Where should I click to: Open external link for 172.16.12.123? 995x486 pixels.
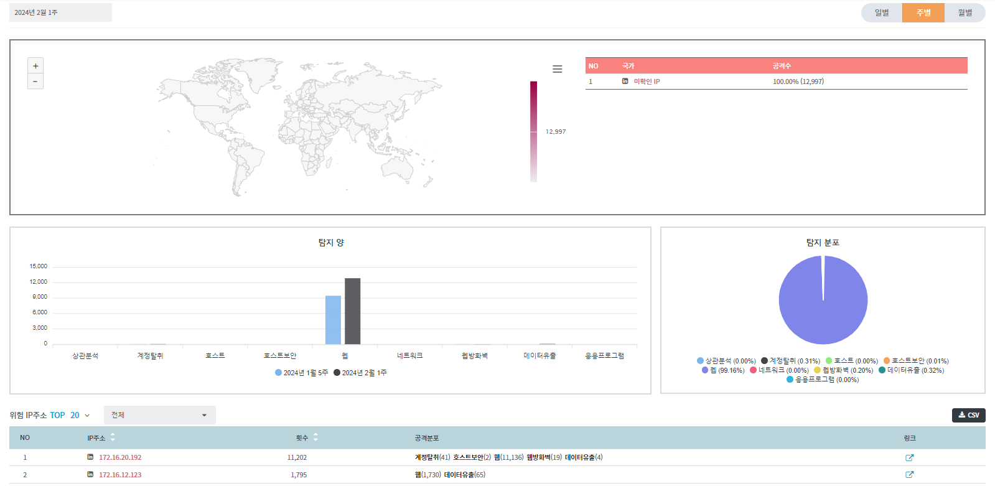(x=909, y=475)
